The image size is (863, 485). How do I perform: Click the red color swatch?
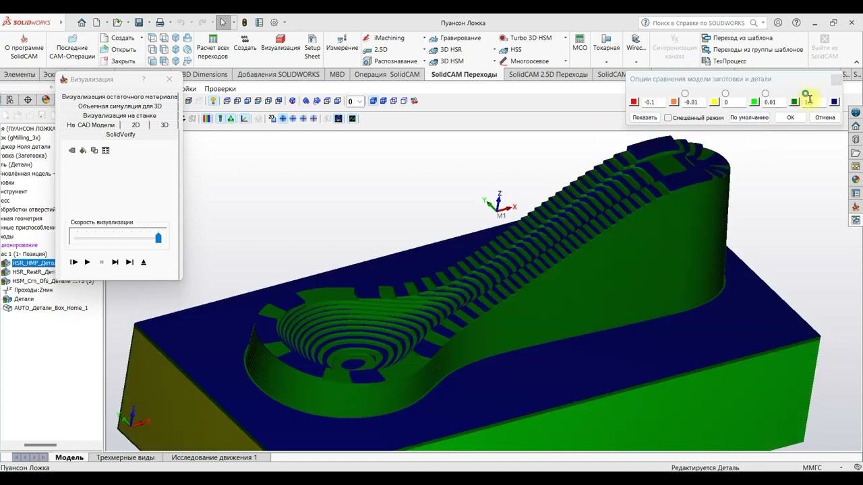click(634, 102)
